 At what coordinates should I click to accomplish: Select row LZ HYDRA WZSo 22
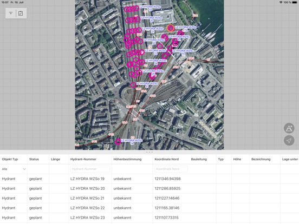(149, 208)
